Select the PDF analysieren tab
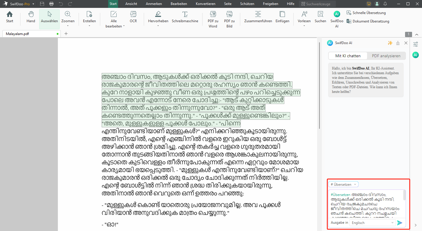The height and width of the screenshot is (231, 422). pyautogui.click(x=386, y=56)
